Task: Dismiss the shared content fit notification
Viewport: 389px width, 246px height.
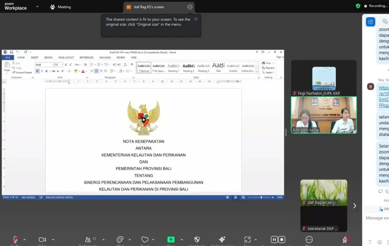Action: (196, 19)
